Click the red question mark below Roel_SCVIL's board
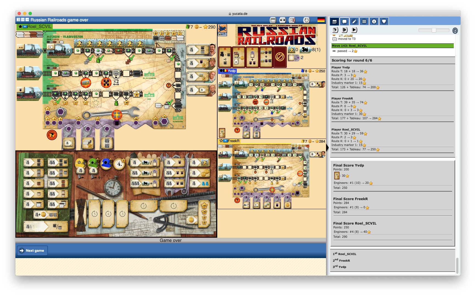Screen dimensions: 476x296 point(52,135)
